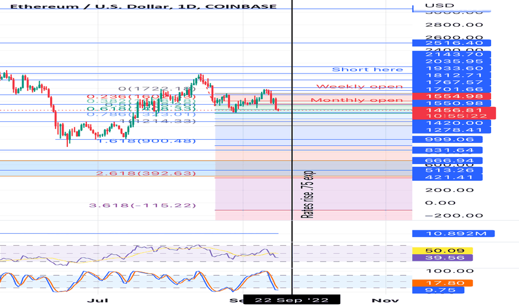519x306 pixels.
Task: Click the yellow 50.09 RSI value
Action: pyautogui.click(x=443, y=251)
